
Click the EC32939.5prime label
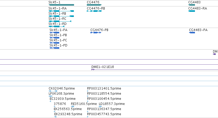point(63,99)
